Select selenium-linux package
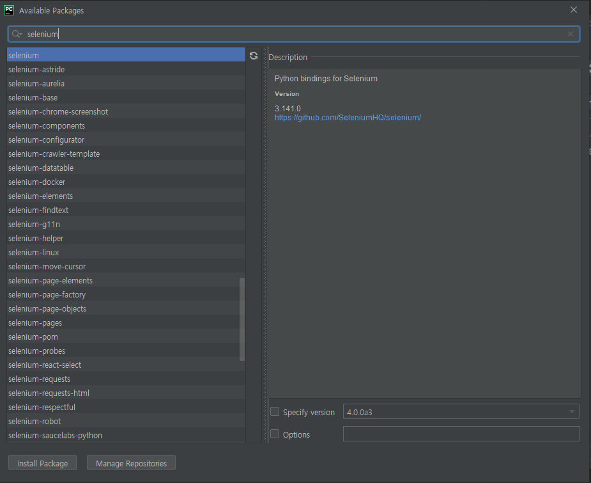591x483 pixels. pyautogui.click(x=126, y=253)
